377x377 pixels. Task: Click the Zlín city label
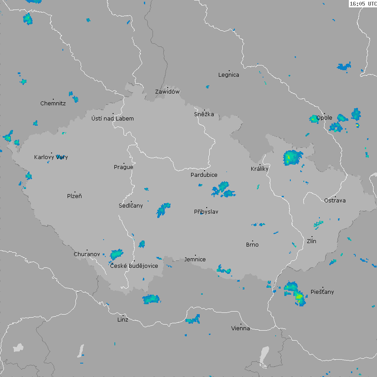[x=312, y=241]
